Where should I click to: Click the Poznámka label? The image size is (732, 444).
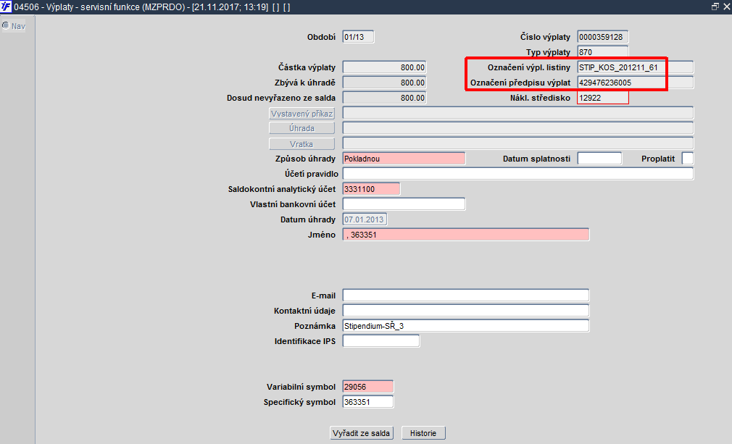(315, 326)
